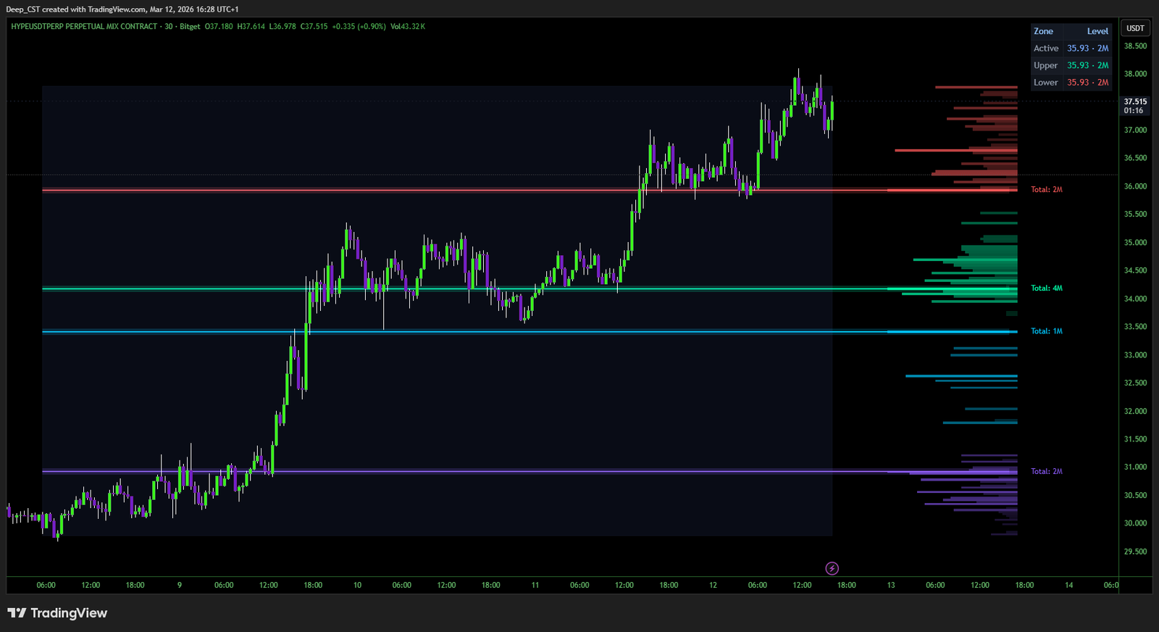Viewport: 1159px width, 632px height.
Task: Open the USDT currency selector
Action: [1135, 28]
